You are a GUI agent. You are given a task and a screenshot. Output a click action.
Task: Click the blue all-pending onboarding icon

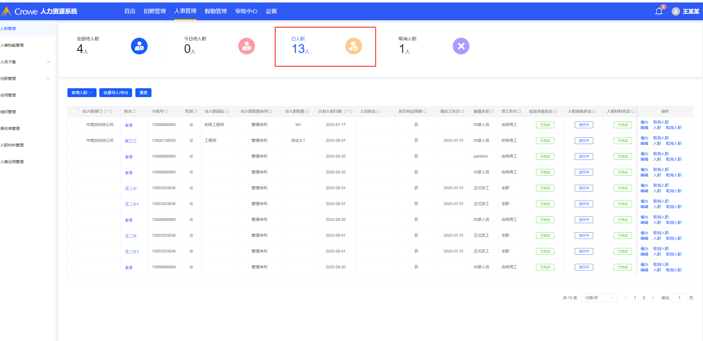coord(139,46)
